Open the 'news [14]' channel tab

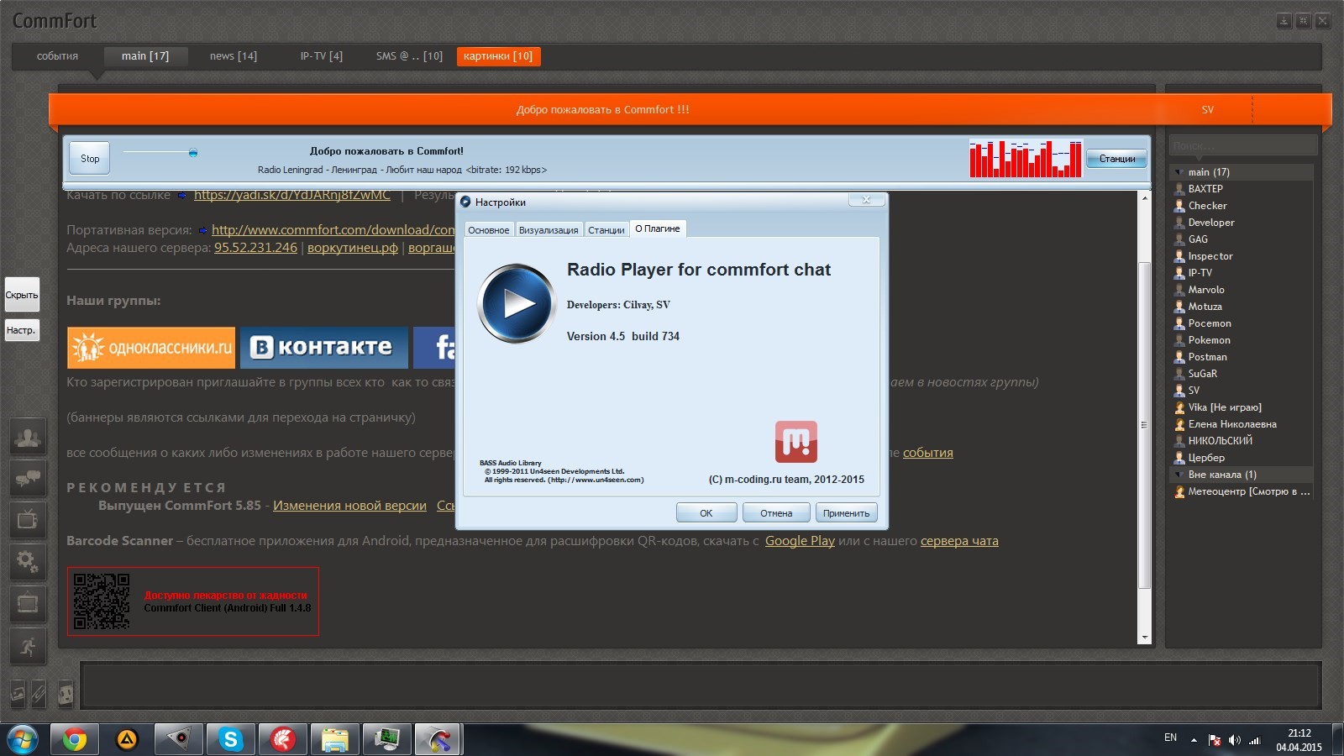coord(234,56)
